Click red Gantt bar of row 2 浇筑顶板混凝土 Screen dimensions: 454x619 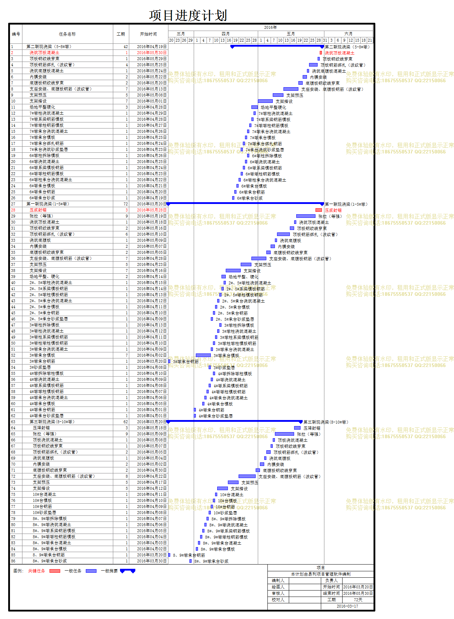(x=321, y=53)
